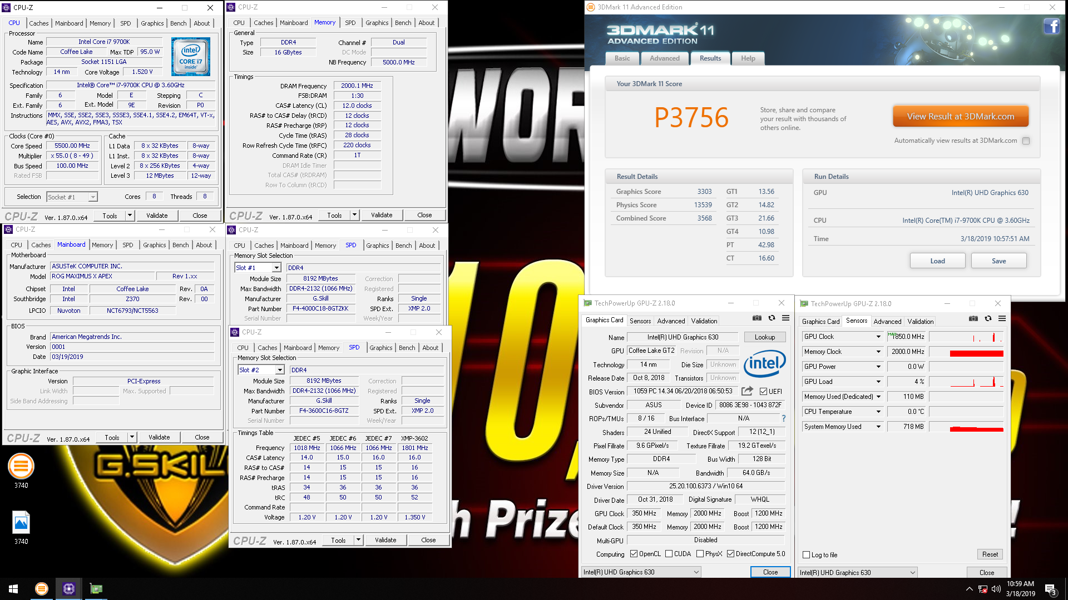
Task: Enable Log to file in GPU-Z Sensors
Action: [807, 555]
